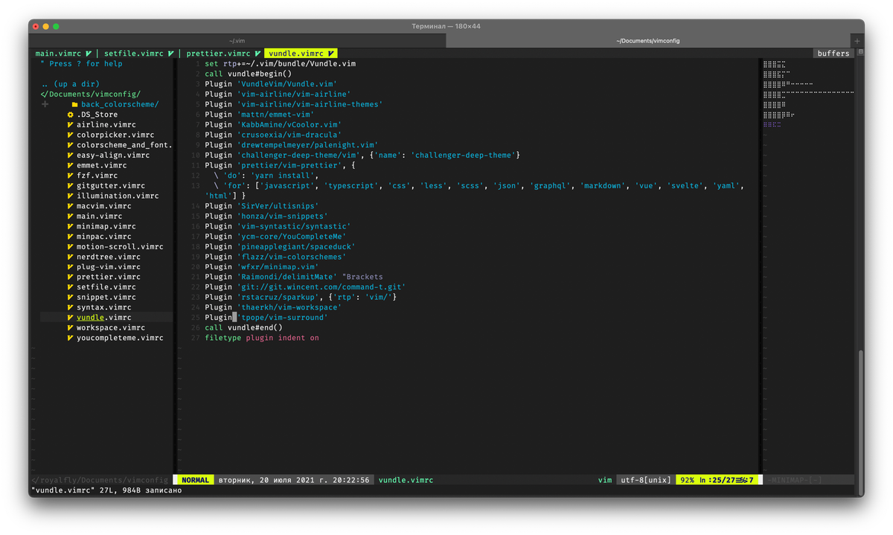The height and width of the screenshot is (535, 893).
Task: Select the ~/Documents/vimconfig terminal tab
Action: (x=648, y=41)
